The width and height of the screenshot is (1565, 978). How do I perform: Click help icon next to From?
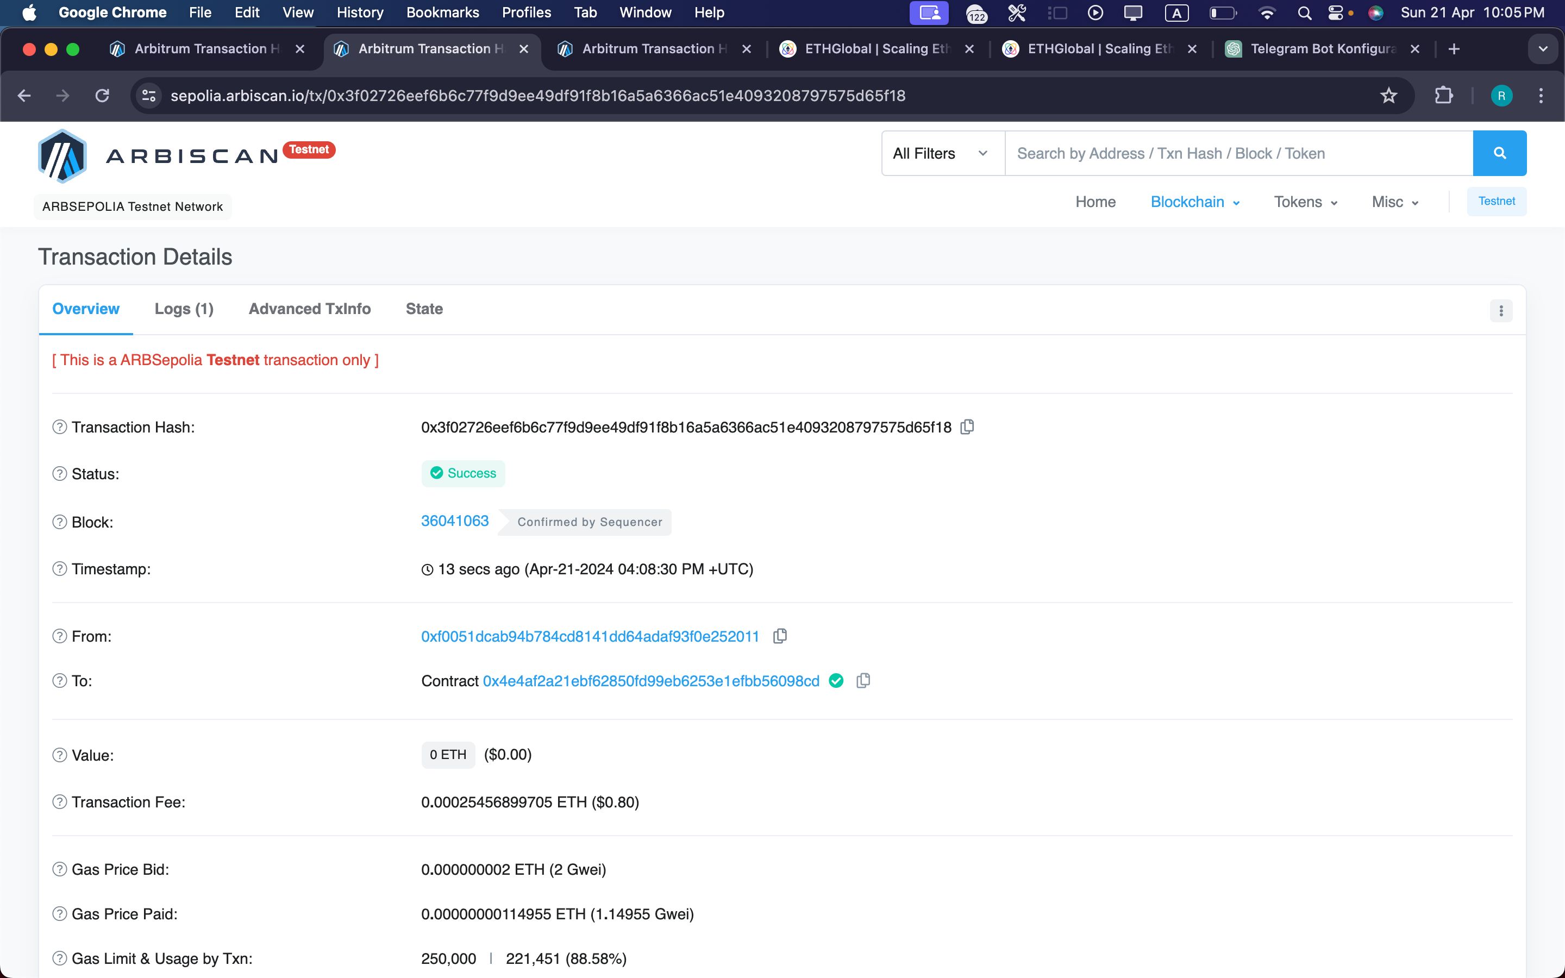pos(59,636)
